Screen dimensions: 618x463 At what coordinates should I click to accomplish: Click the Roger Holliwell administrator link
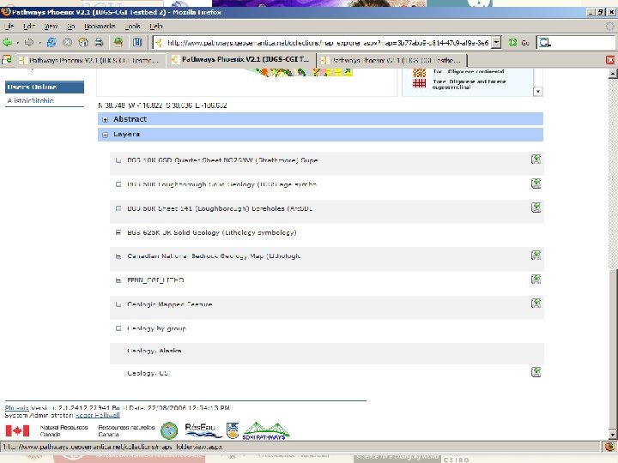[x=98, y=415]
